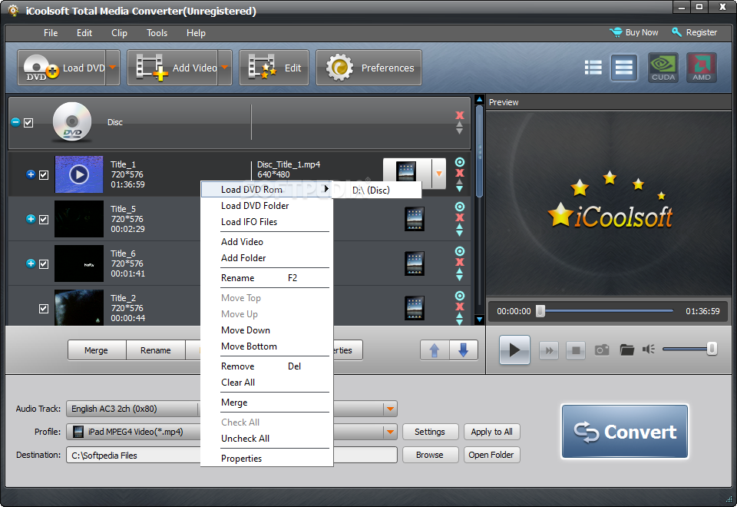
Task: Open settings circle icon for Title_5
Action: (x=460, y=207)
